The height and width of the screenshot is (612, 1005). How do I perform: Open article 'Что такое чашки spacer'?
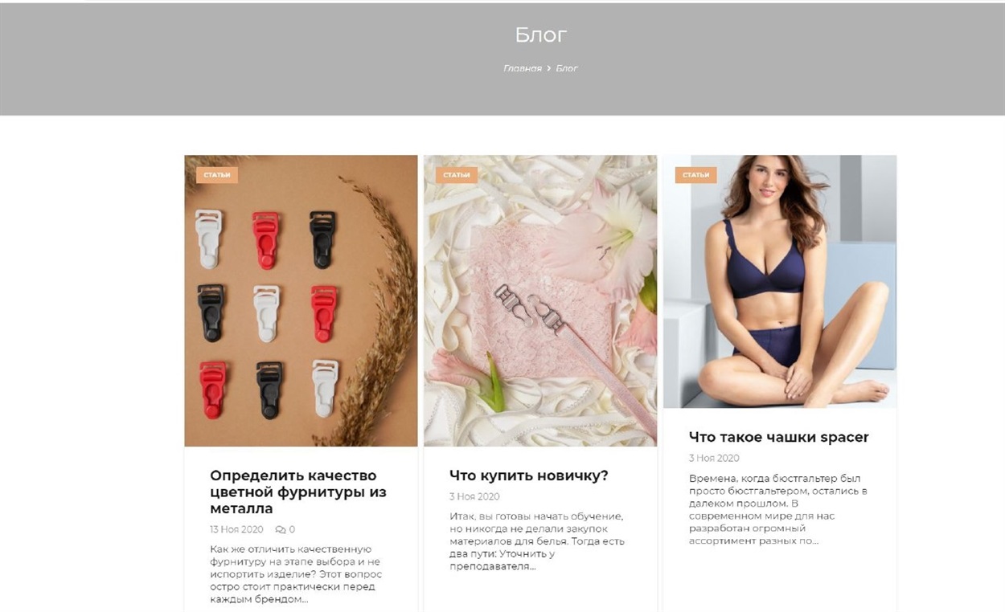[x=779, y=437]
